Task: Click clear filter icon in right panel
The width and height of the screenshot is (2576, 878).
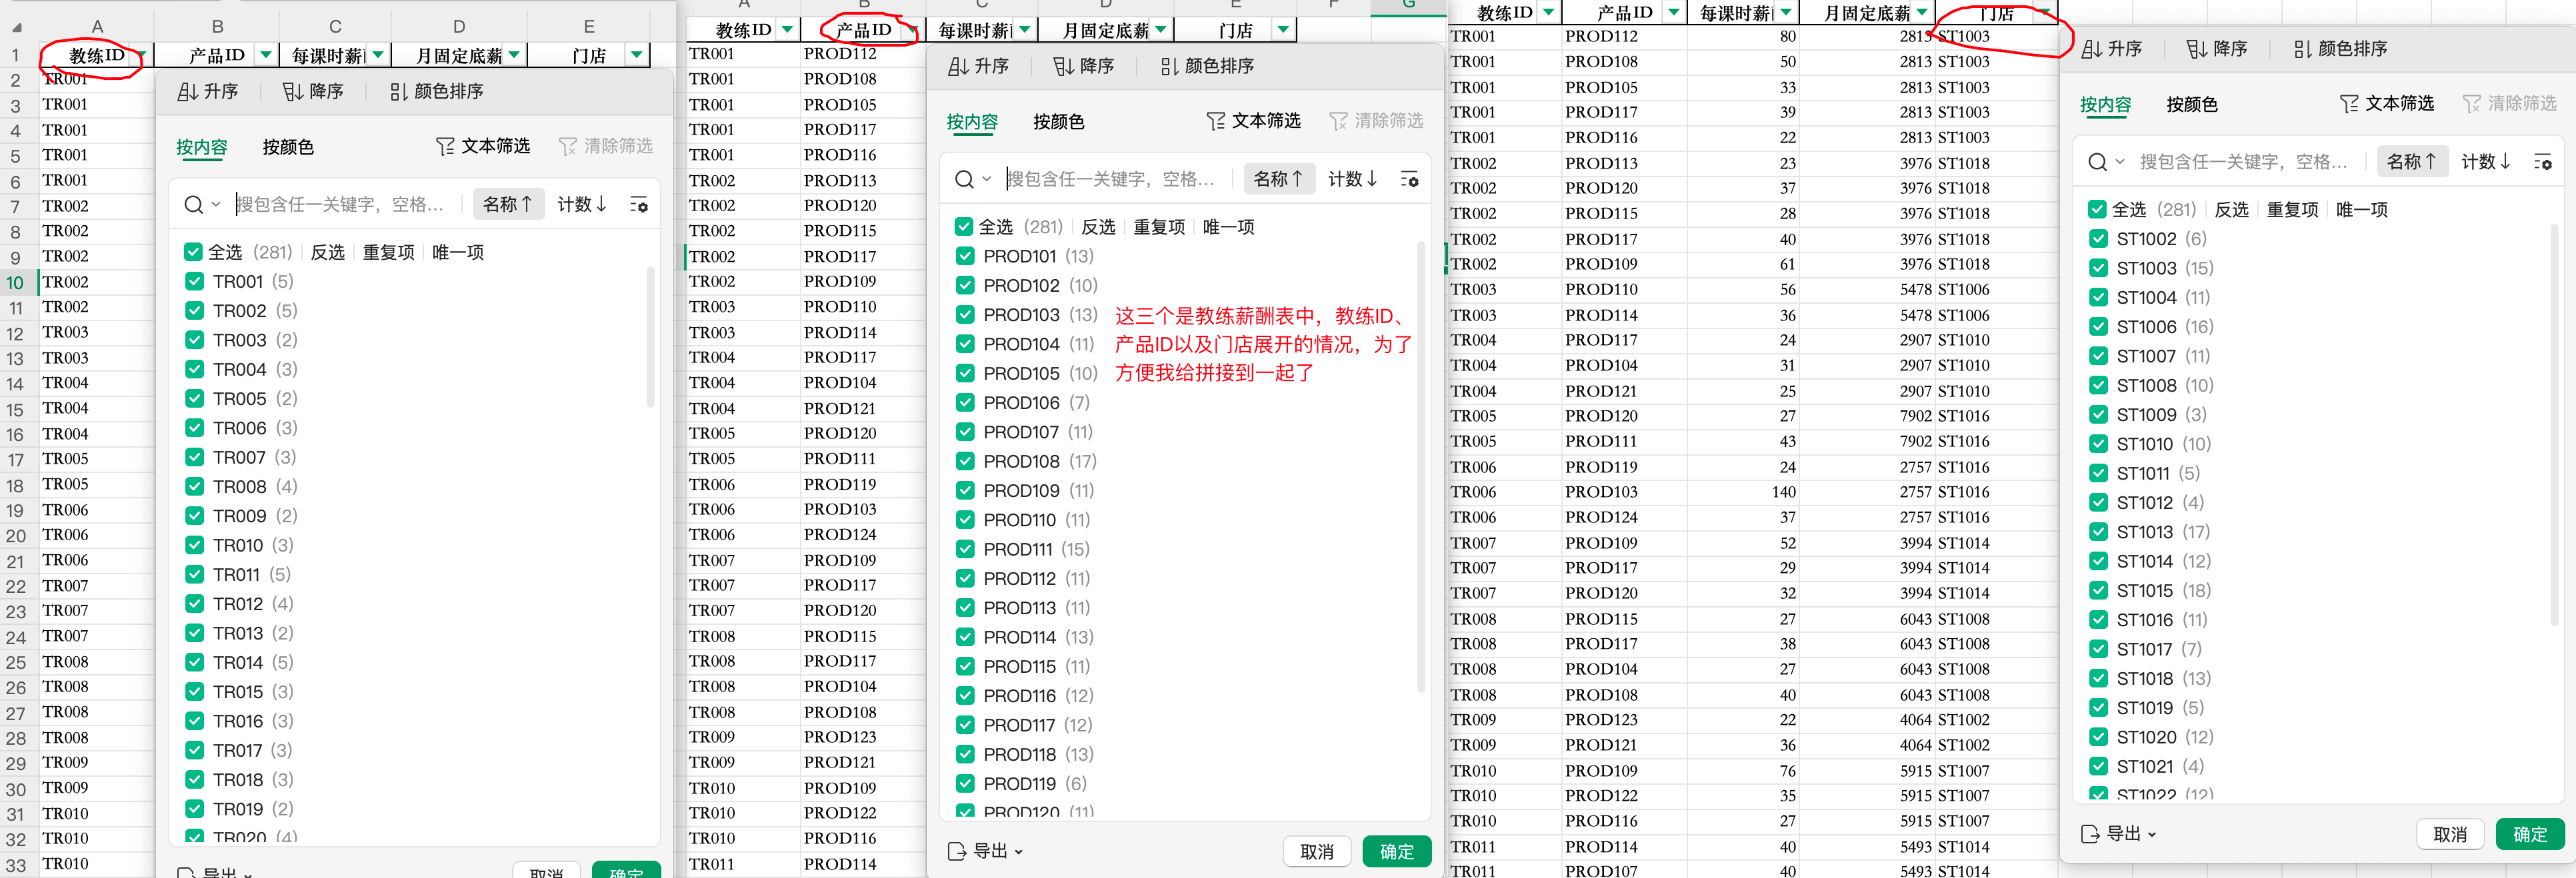Action: tap(2472, 104)
